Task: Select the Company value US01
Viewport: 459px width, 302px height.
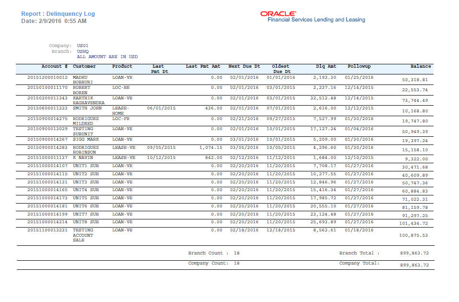Action: pos(82,46)
